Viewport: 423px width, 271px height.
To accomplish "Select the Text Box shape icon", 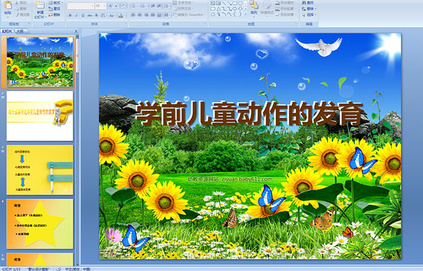I will coord(213,3).
